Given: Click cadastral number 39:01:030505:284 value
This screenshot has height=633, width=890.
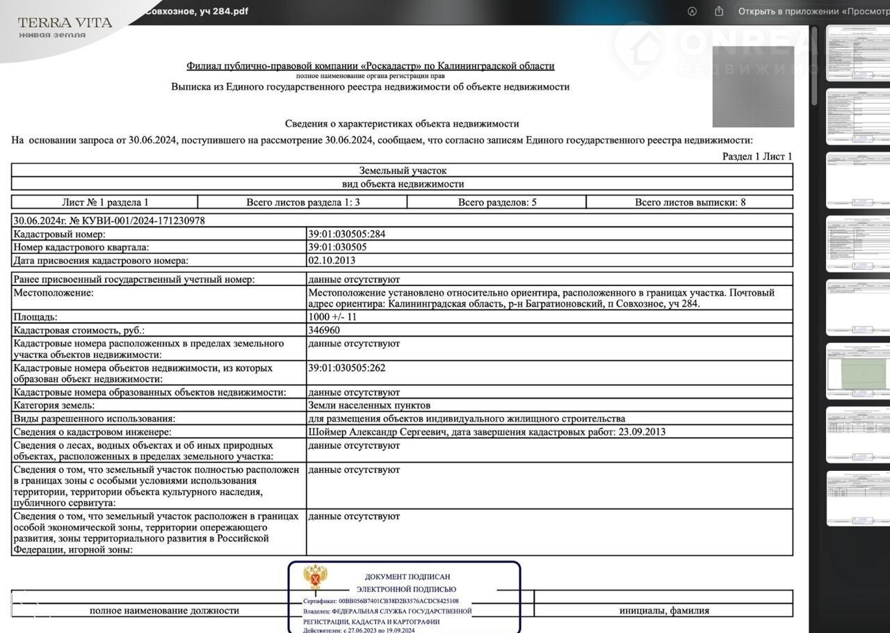Looking at the screenshot, I should 346,234.
